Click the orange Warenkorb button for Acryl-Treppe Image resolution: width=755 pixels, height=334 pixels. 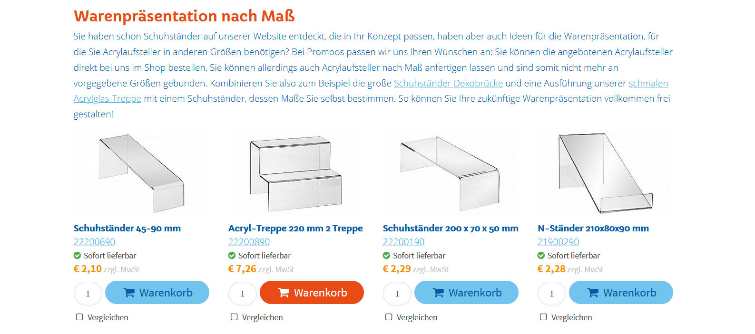pos(312,293)
